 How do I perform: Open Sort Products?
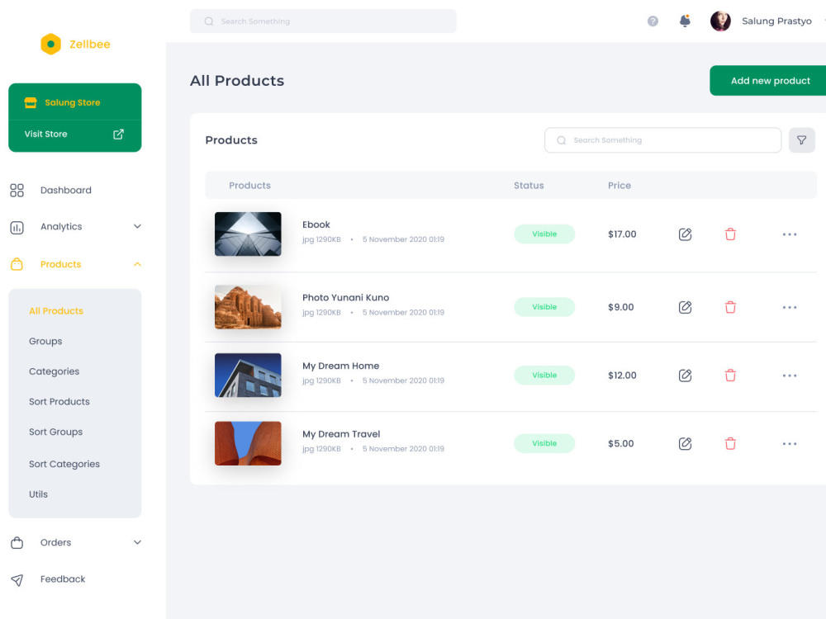coord(59,402)
